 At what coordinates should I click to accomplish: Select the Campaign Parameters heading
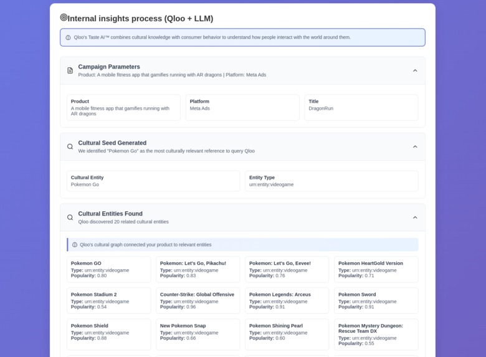(109, 67)
